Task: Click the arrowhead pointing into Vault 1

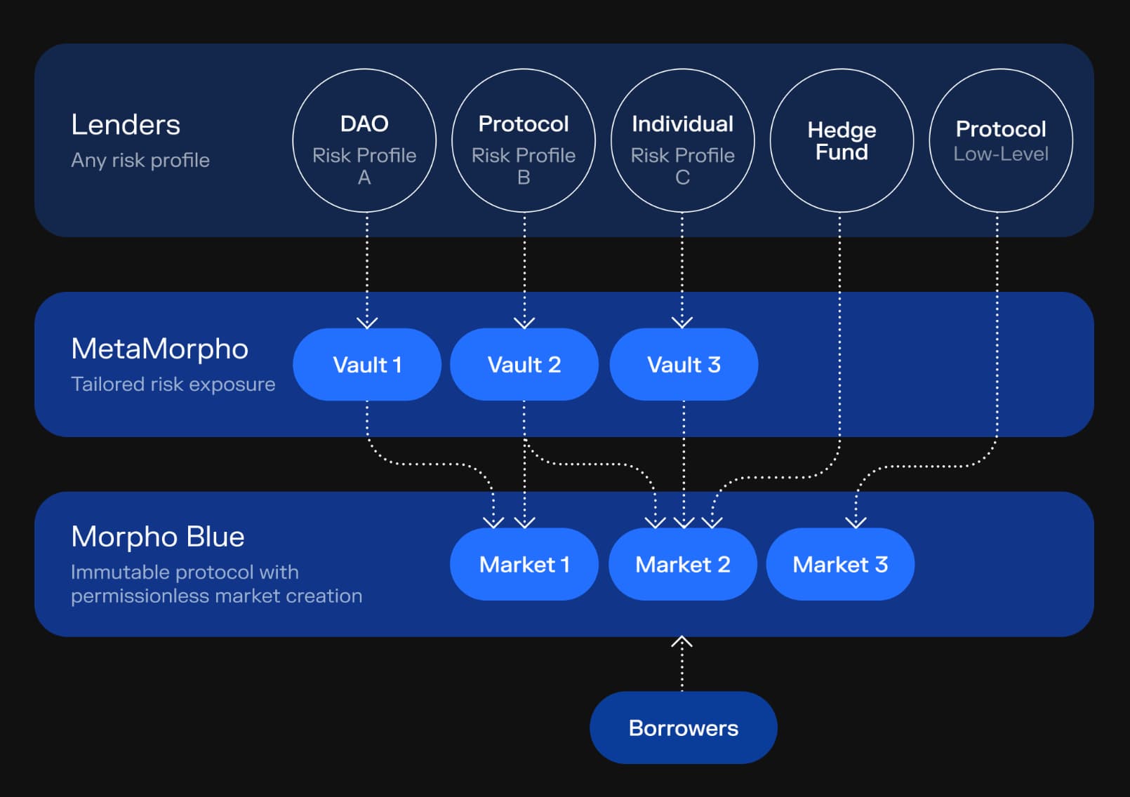Action: click(367, 322)
